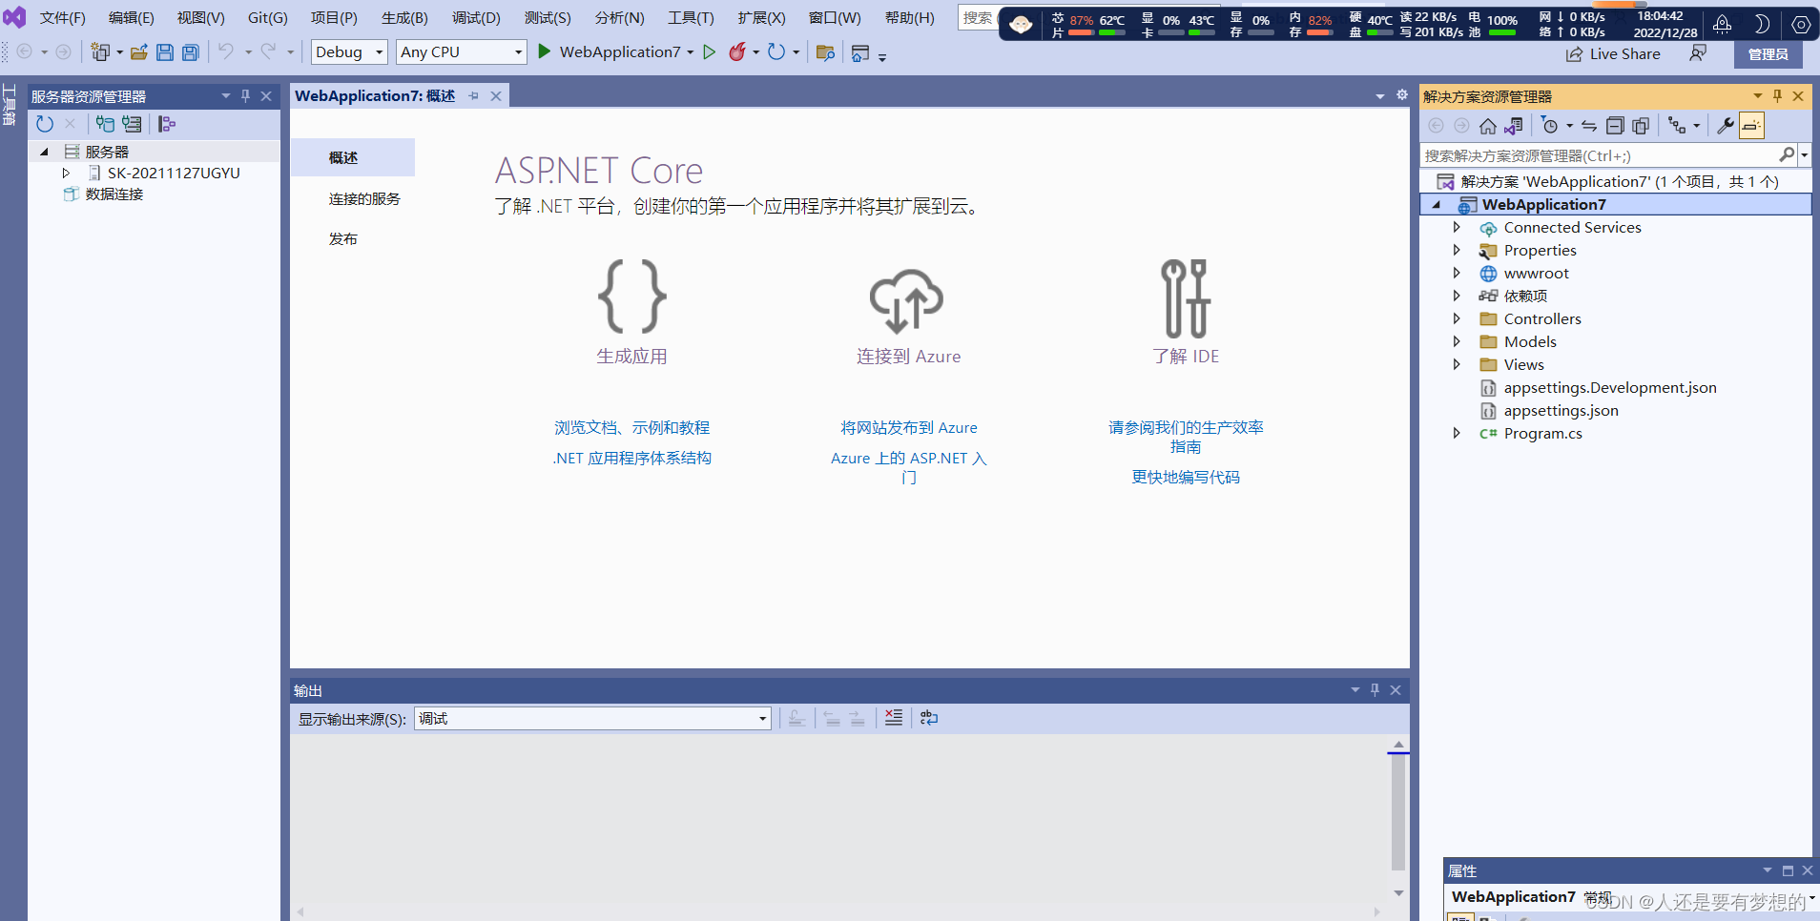Toggle pin on WebApplication7 overview tab
The width and height of the screenshot is (1820, 921).
pyautogui.click(x=474, y=96)
